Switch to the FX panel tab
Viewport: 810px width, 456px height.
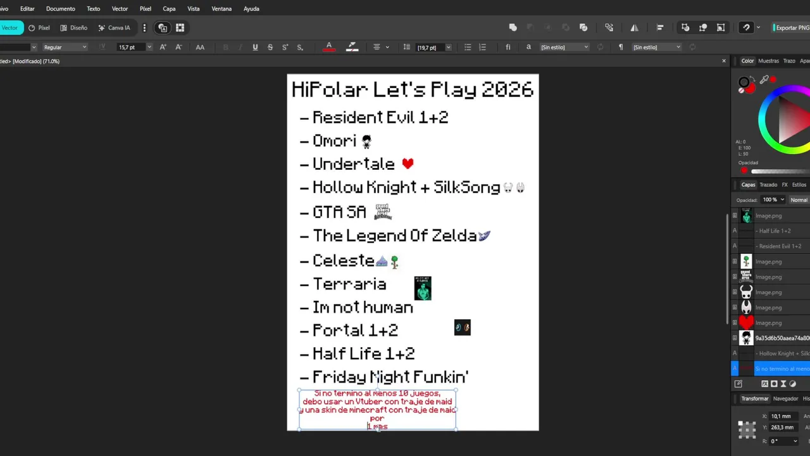click(785, 185)
